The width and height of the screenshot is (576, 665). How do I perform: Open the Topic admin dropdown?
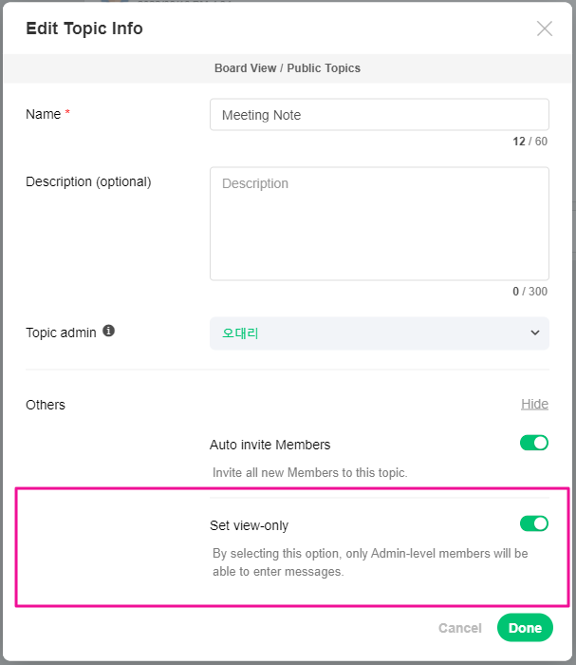click(x=379, y=333)
